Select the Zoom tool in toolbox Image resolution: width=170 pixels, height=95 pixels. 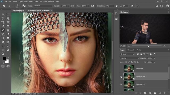(x=3, y=54)
